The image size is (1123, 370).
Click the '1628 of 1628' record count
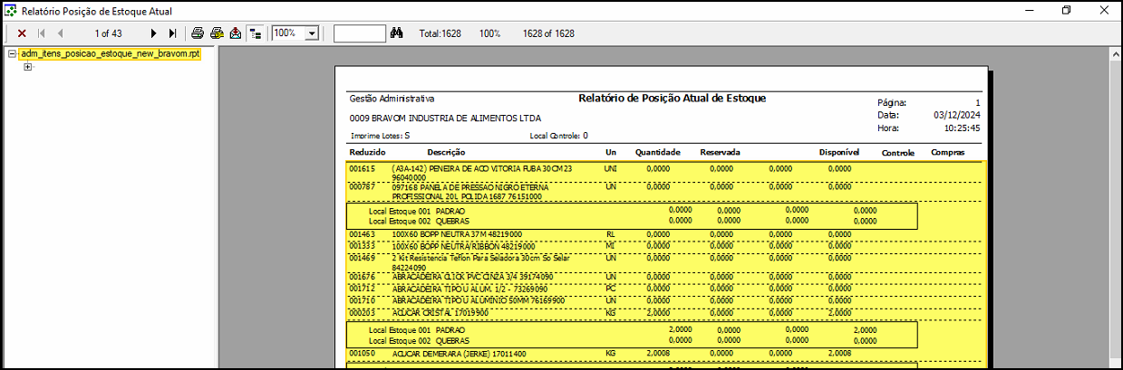tap(548, 33)
